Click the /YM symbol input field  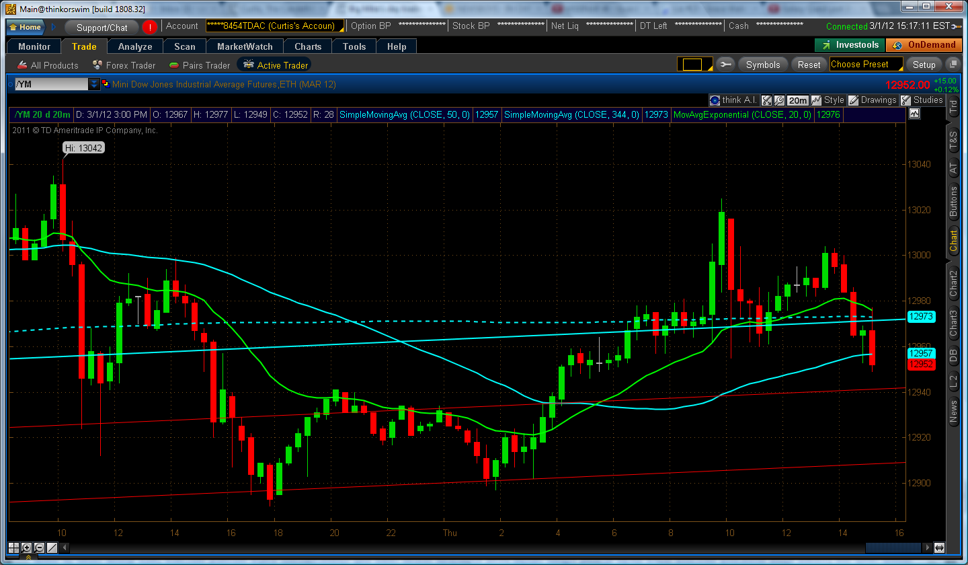coord(52,84)
